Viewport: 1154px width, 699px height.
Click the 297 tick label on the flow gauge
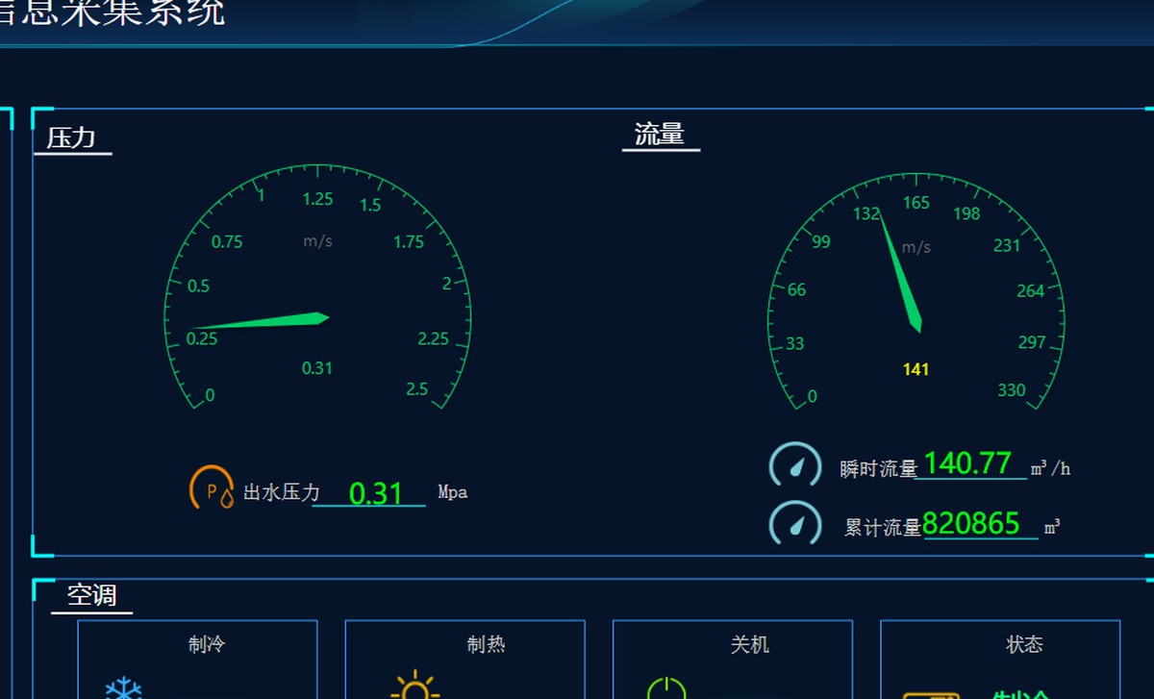click(1032, 342)
